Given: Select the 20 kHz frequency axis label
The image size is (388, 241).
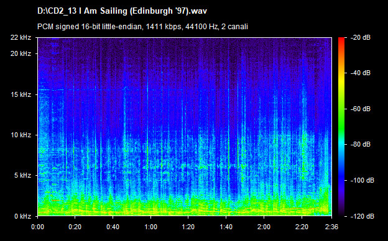Looking at the screenshot, I should pyautogui.click(x=21, y=53).
